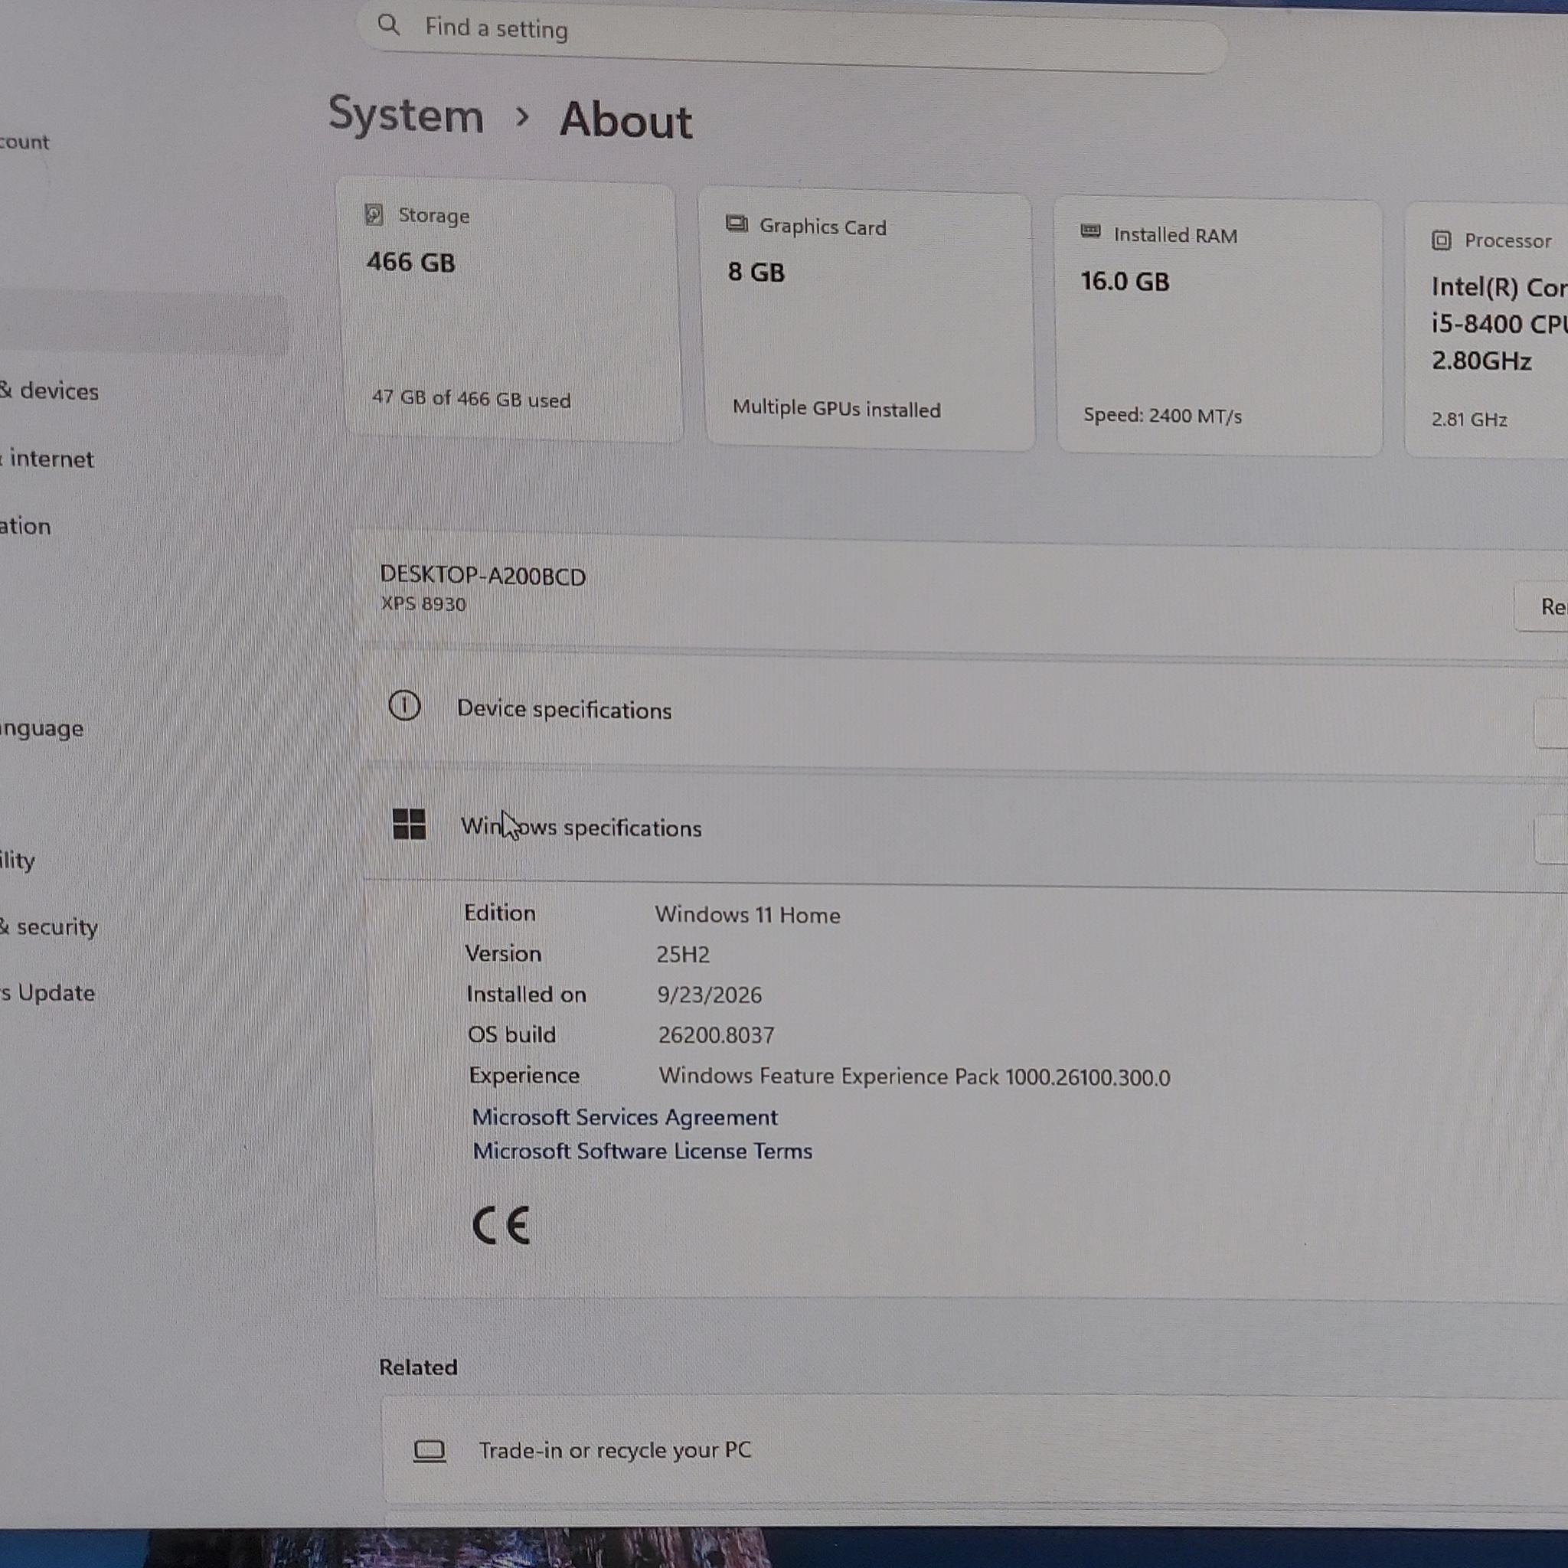Click the Experience label
This screenshot has width=1568, height=1568.
click(x=524, y=1076)
